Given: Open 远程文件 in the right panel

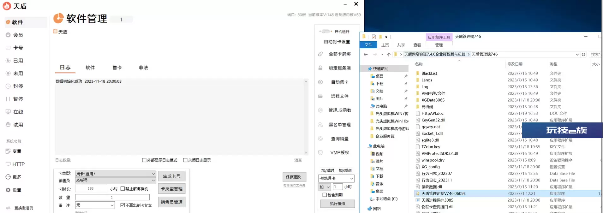Looking at the screenshot, I should tap(340, 96).
